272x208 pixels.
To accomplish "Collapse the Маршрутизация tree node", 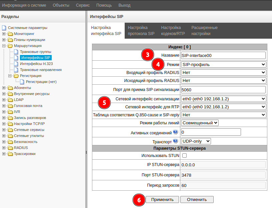I will [4, 46].
